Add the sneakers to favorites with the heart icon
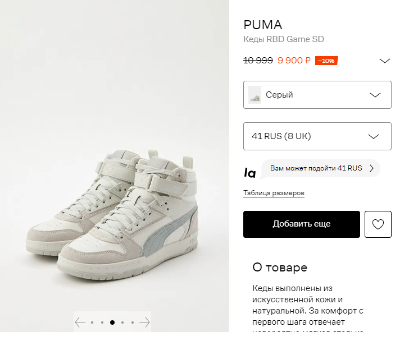Viewport: 409px width, 341px height. (378, 224)
